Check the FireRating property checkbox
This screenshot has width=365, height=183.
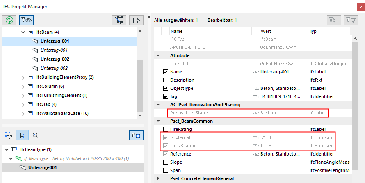pyautogui.click(x=166, y=129)
